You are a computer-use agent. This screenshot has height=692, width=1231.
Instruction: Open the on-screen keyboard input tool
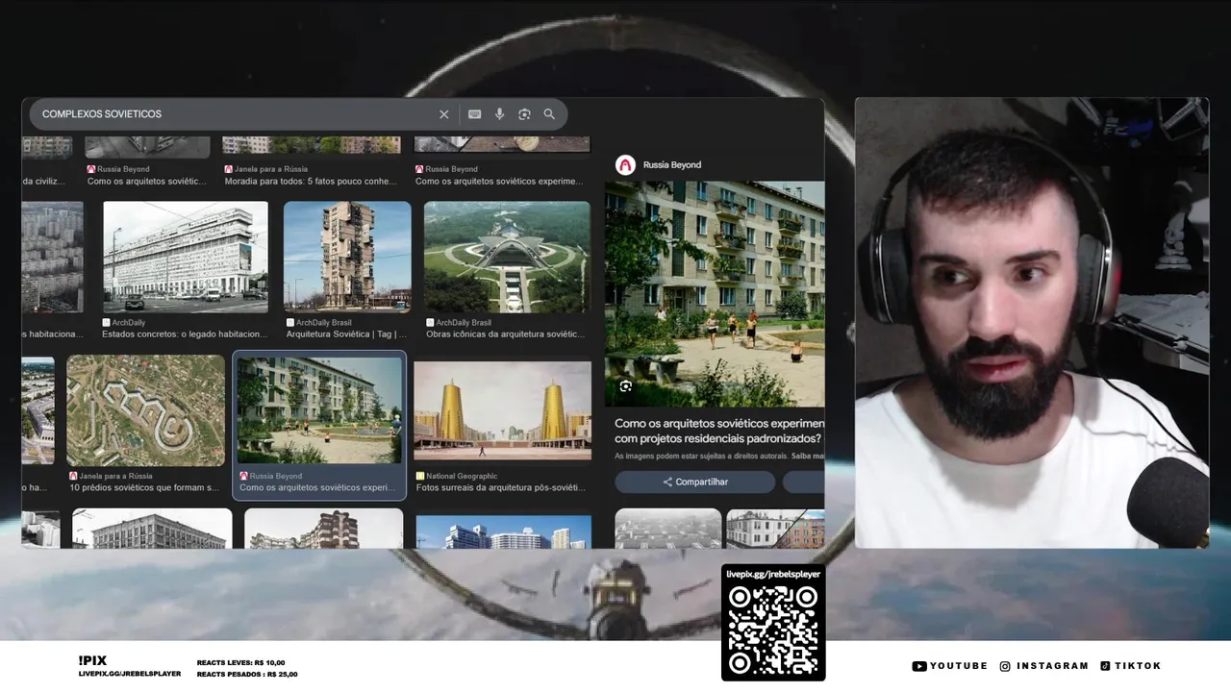474,114
